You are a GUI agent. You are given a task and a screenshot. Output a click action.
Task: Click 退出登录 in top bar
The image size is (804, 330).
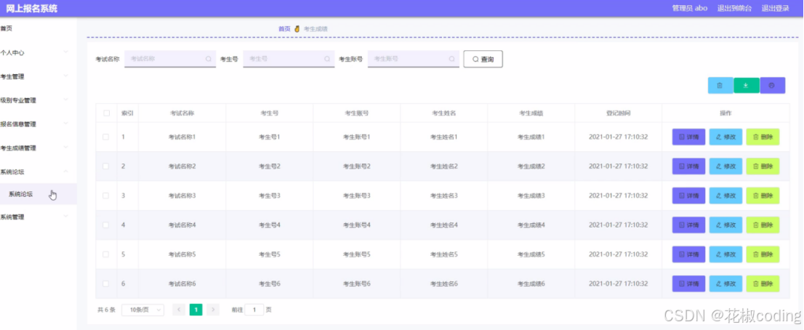[x=775, y=8]
